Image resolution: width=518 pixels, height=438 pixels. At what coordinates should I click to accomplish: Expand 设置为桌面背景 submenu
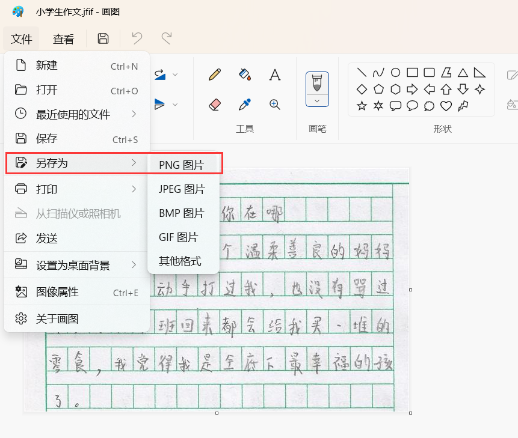coord(76,265)
